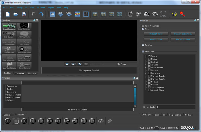Click the blue redo arrow in the toolbar
This screenshot has width=201, height=132.
click(41, 14)
